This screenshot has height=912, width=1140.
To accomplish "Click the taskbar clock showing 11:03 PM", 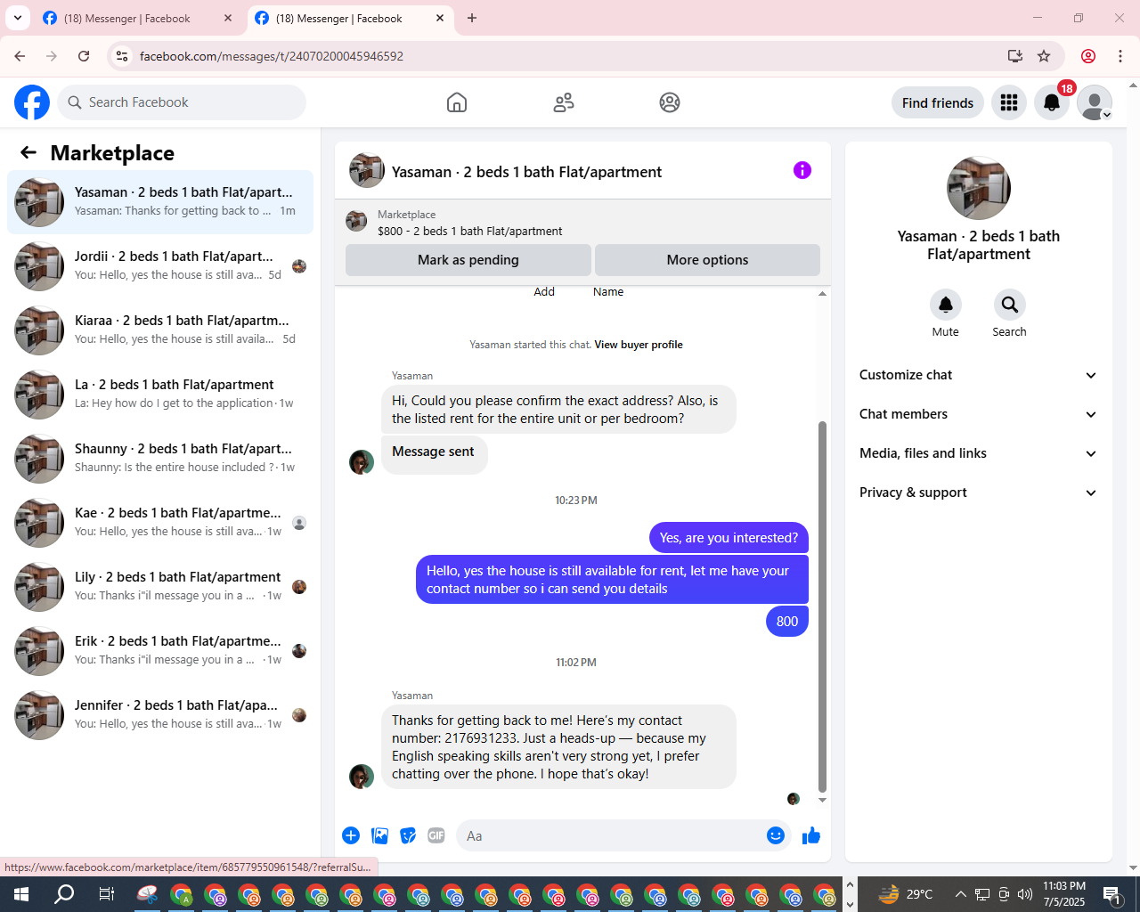I will tap(1064, 894).
